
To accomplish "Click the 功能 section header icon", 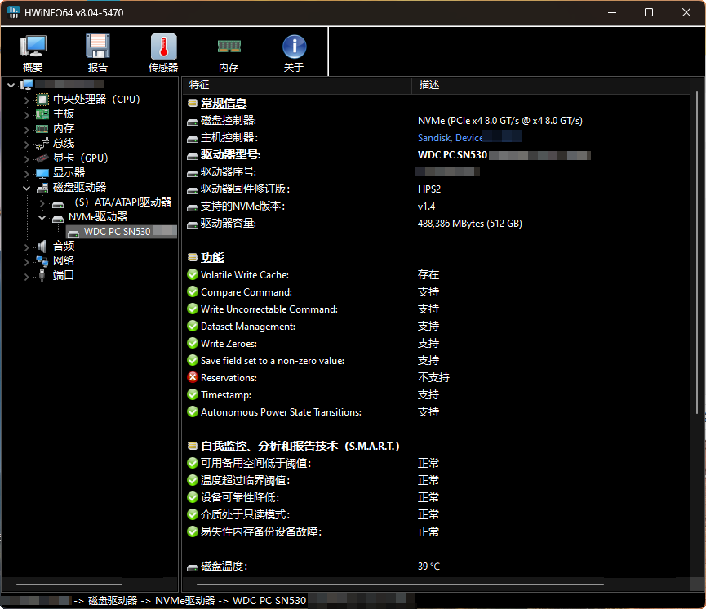I will pyautogui.click(x=193, y=257).
